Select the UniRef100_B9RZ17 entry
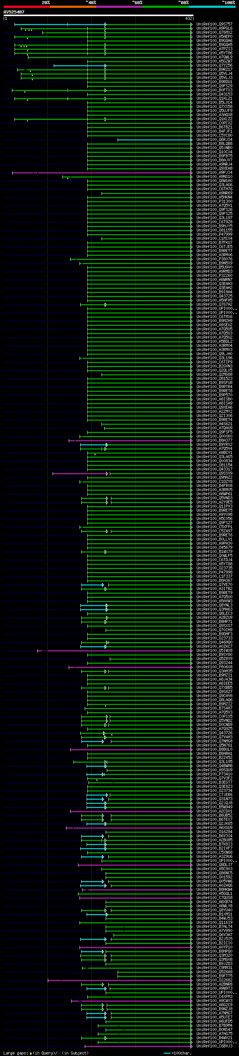Image resolution: width=239 pixels, height=1056 pixels. [x=214, y=70]
